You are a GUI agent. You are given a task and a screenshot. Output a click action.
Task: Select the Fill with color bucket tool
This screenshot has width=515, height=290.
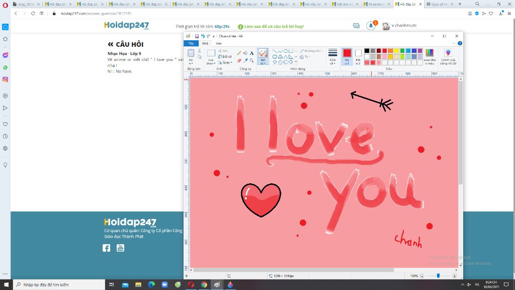[x=245, y=53]
